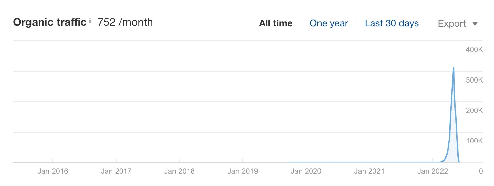Image resolution: width=494 pixels, height=186 pixels.
Task: Open the Export dropdown menu
Action: coord(458,24)
